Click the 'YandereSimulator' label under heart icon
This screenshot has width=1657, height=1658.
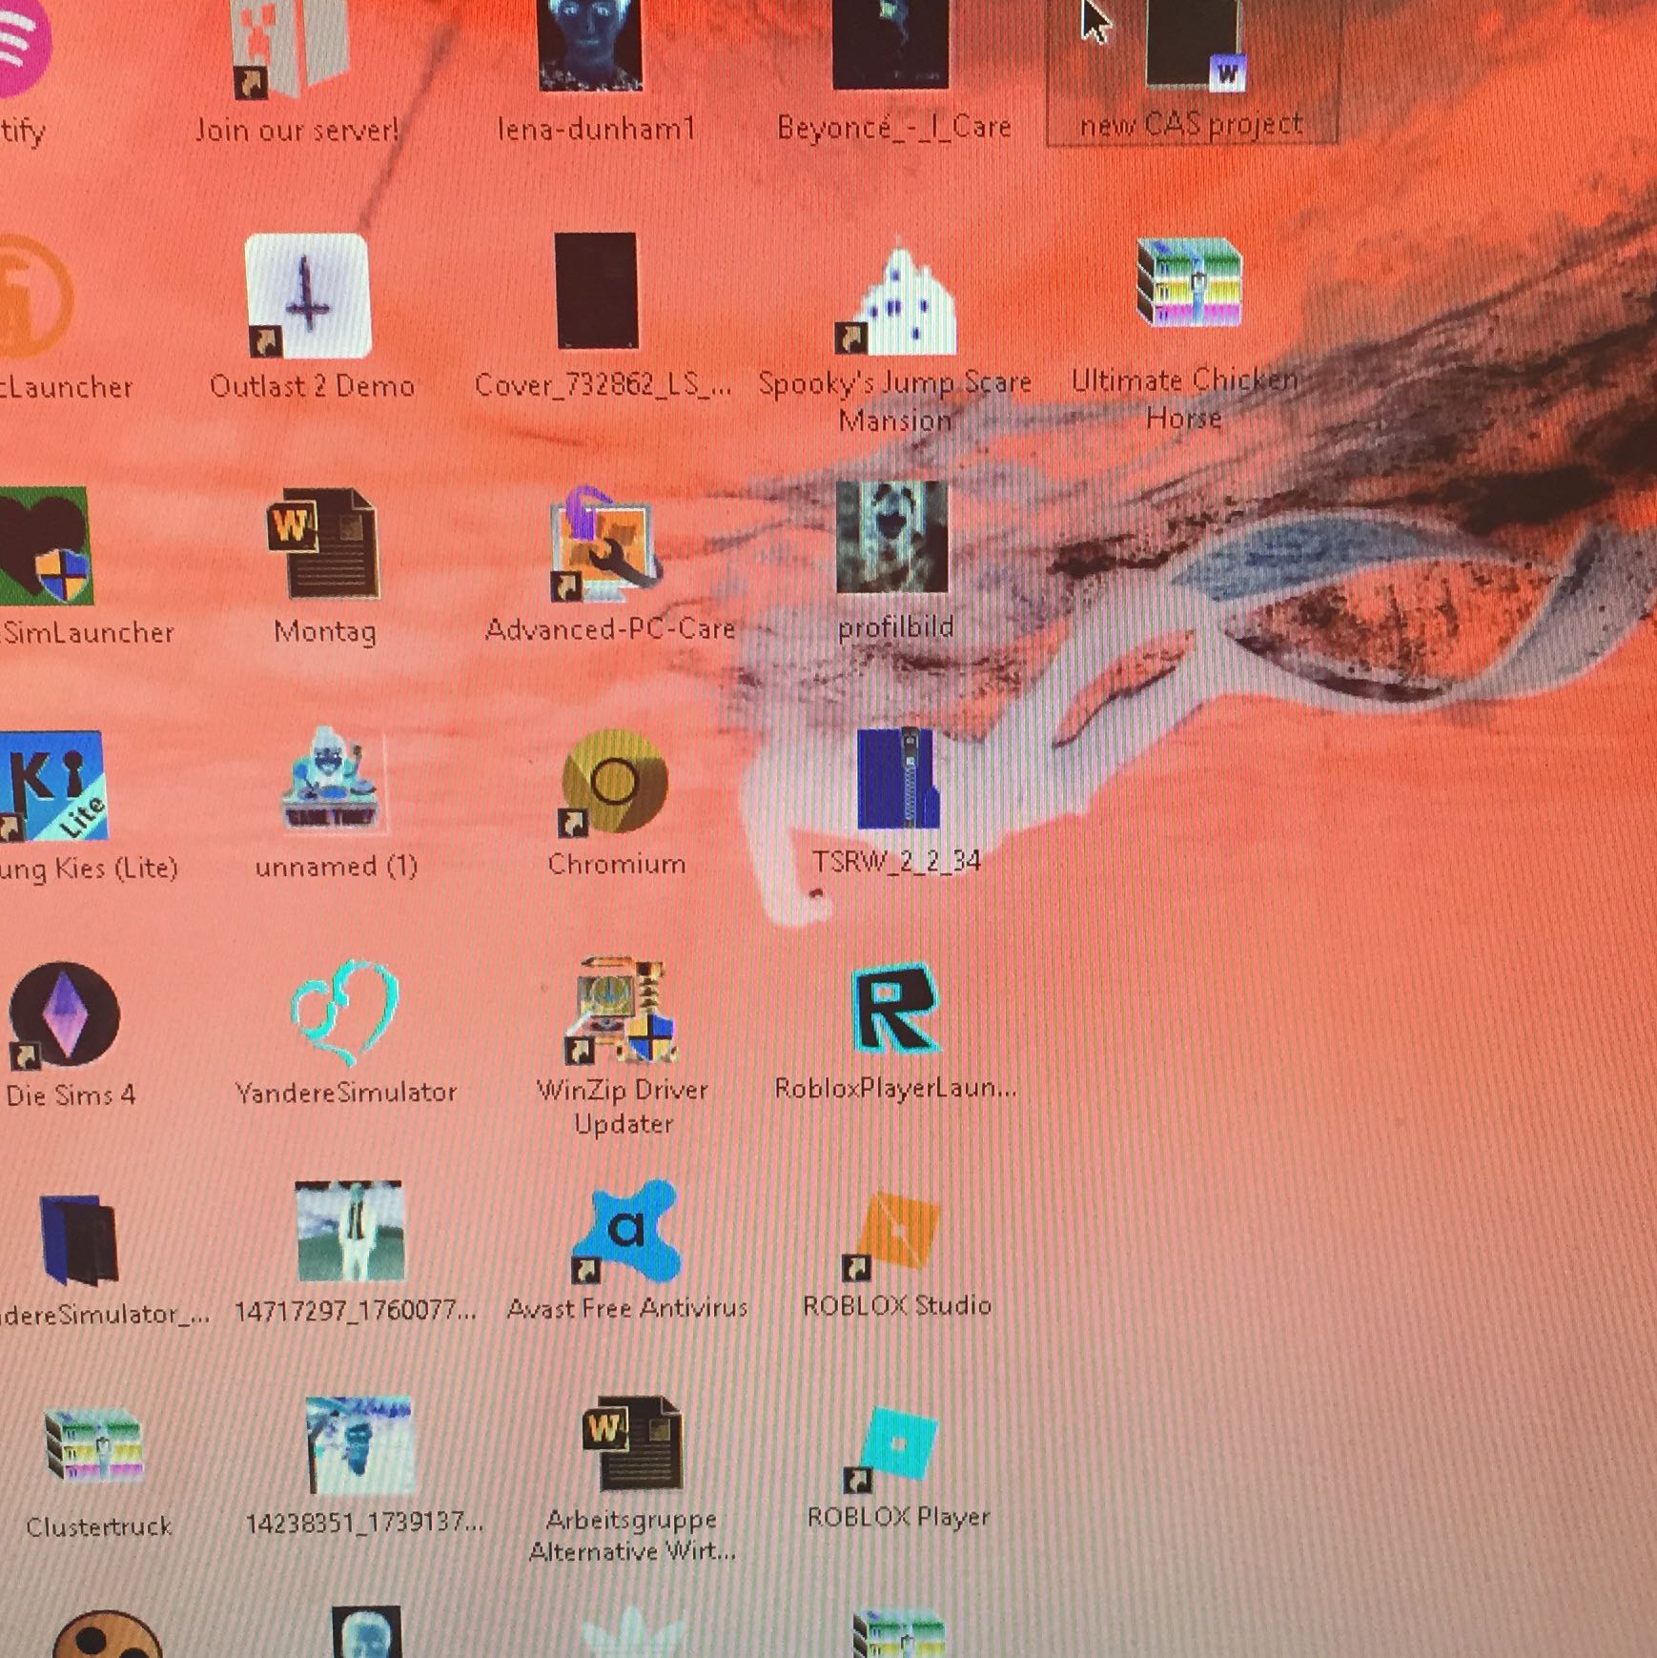(346, 1093)
